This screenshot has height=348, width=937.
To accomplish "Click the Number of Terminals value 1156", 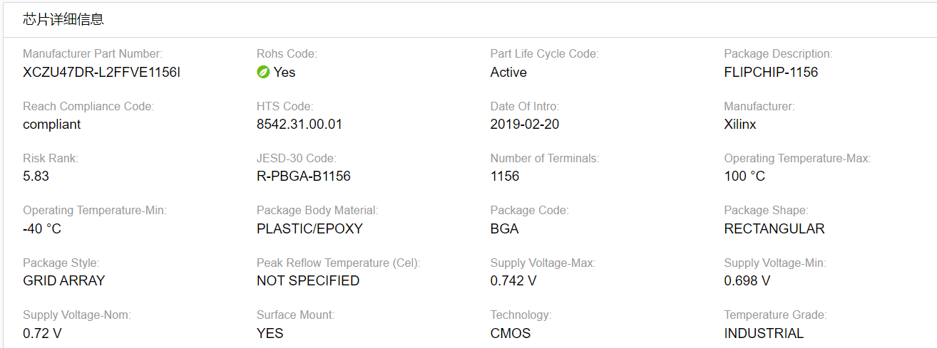I will pos(505,176).
